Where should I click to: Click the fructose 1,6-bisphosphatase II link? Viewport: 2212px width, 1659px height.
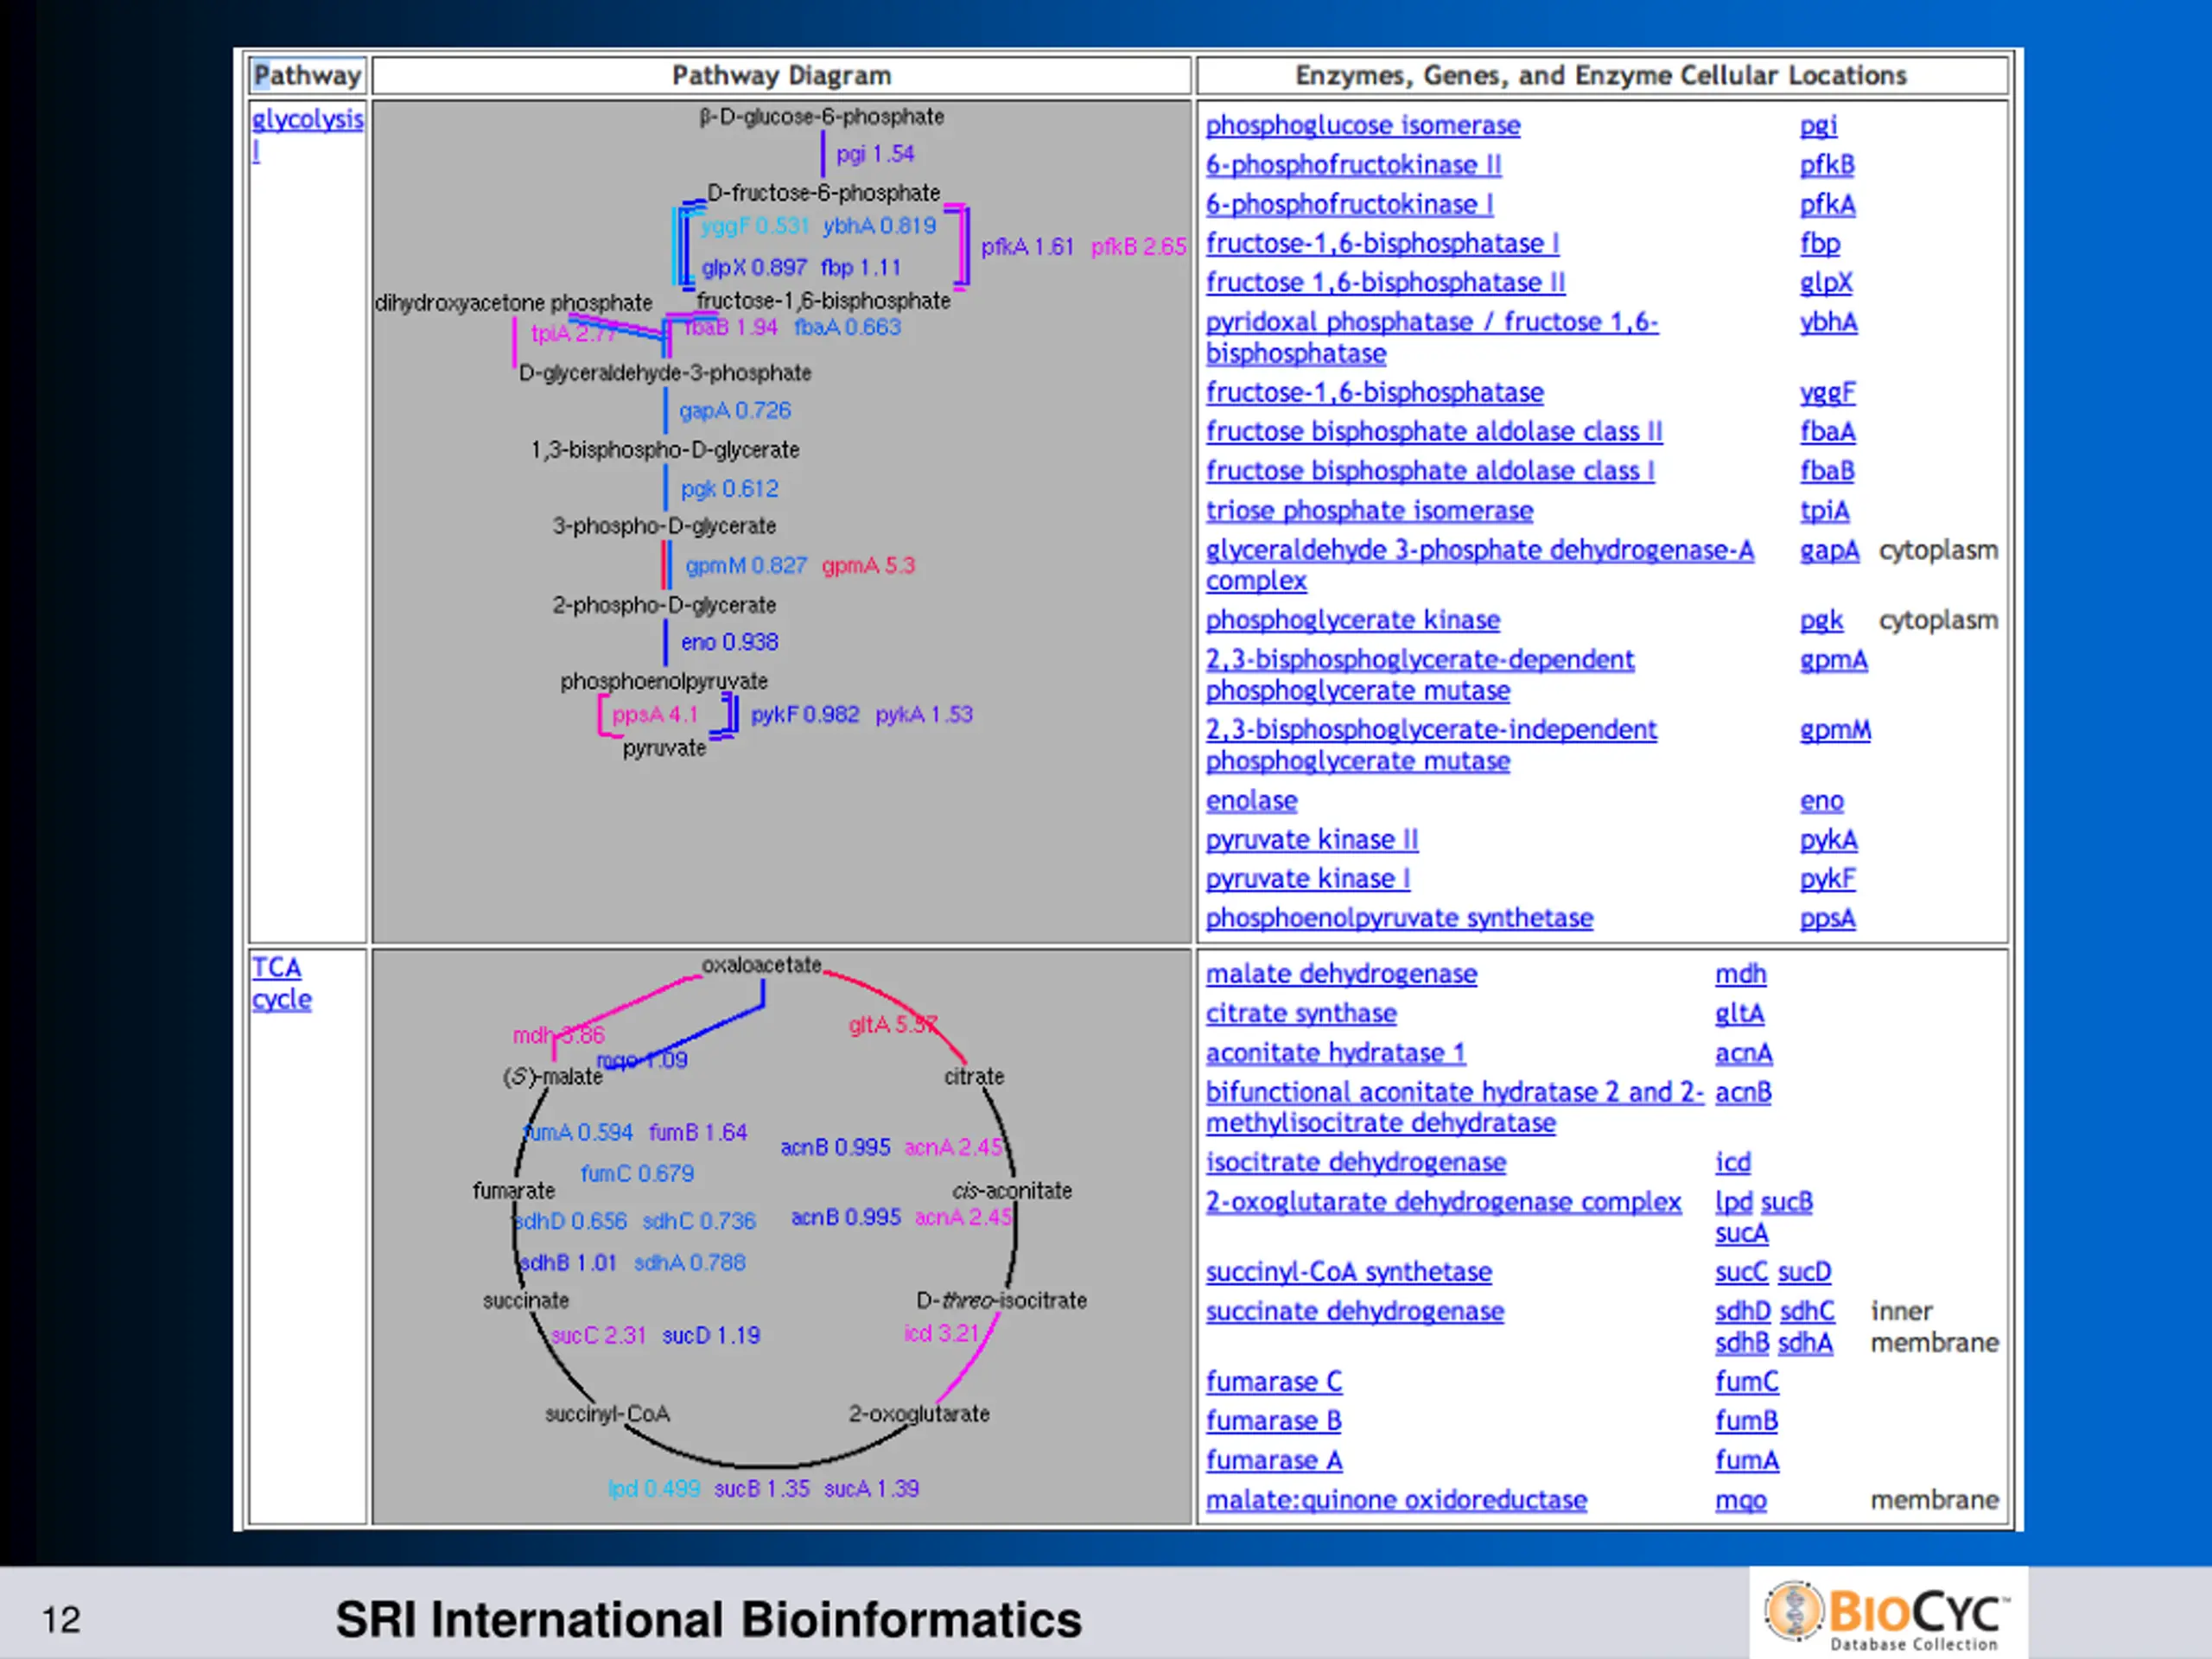tap(1385, 282)
